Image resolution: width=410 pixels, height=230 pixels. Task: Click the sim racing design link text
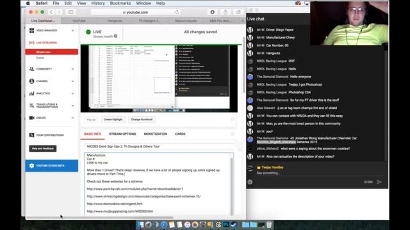pyautogui.click(x=143, y=196)
